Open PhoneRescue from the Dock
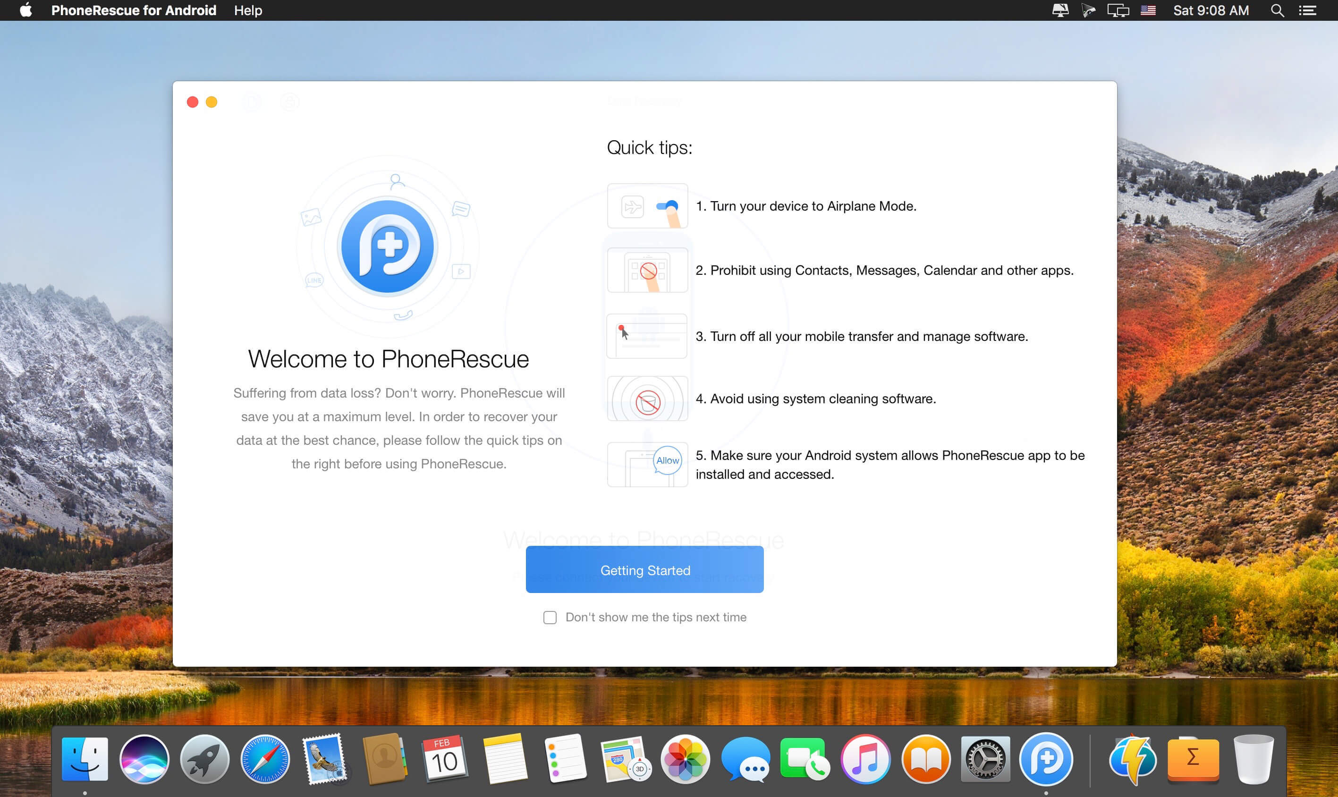The image size is (1338, 797). [1046, 759]
